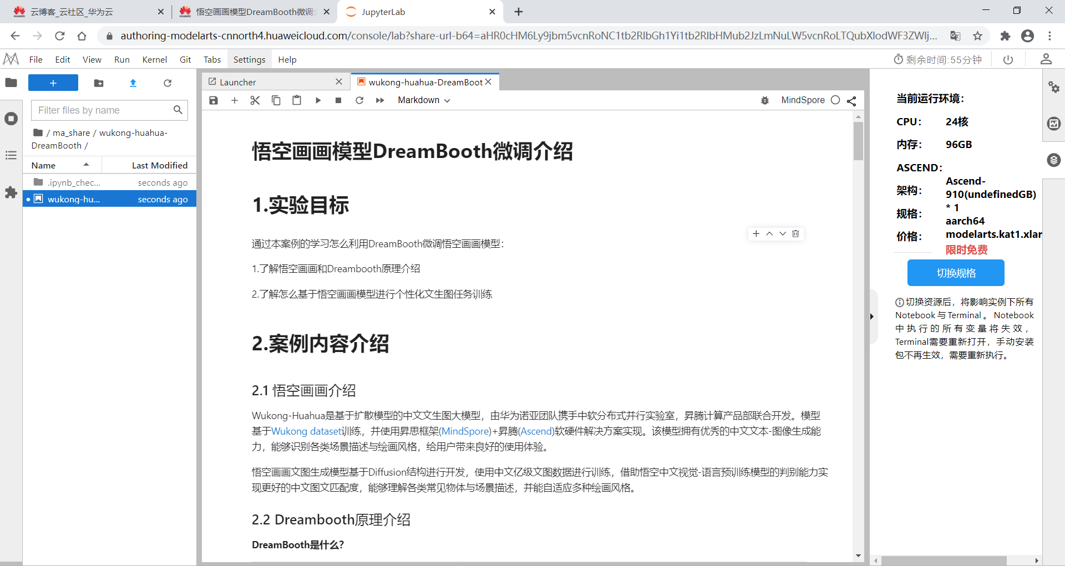Bookmark this page star icon
Viewport: 1065px width, 566px height.
tap(977, 36)
